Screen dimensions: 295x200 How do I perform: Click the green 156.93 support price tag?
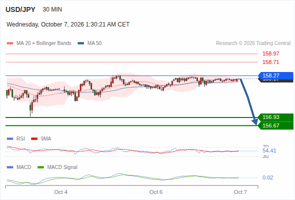click(276, 117)
